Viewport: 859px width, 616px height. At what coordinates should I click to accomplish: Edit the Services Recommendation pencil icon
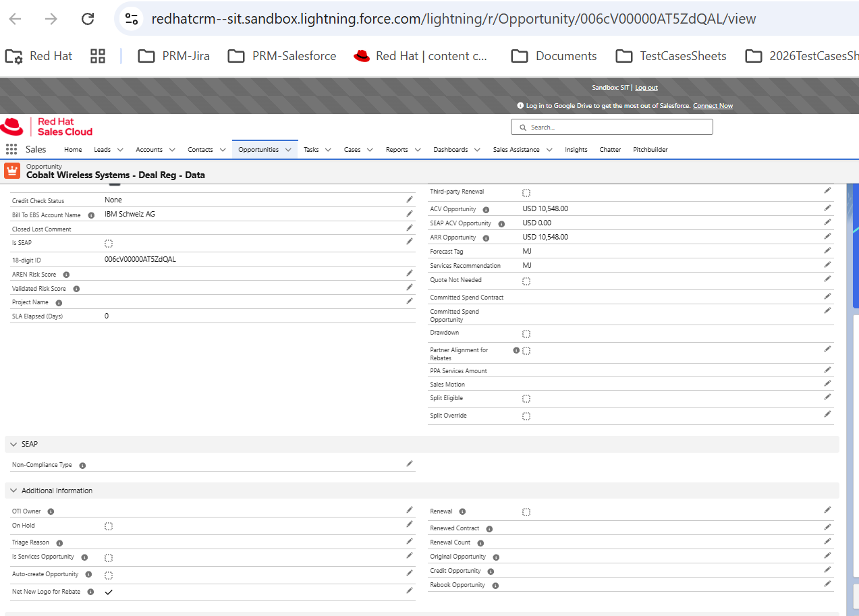828,264
